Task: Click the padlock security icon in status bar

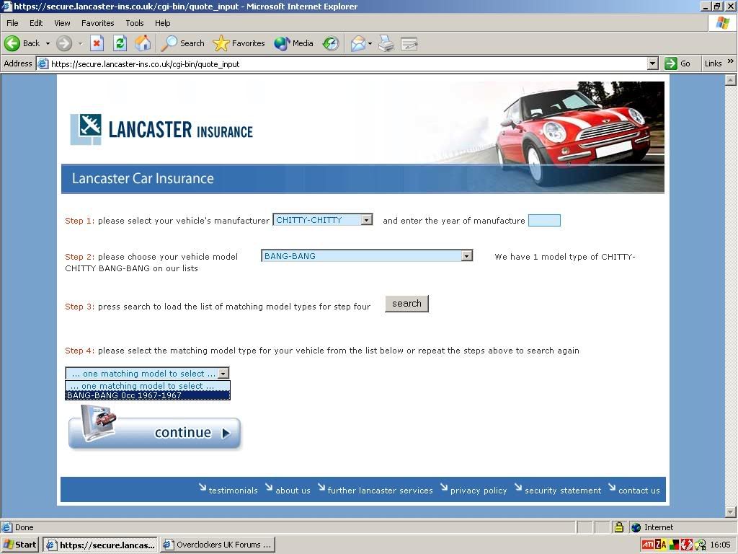Action: tap(618, 527)
